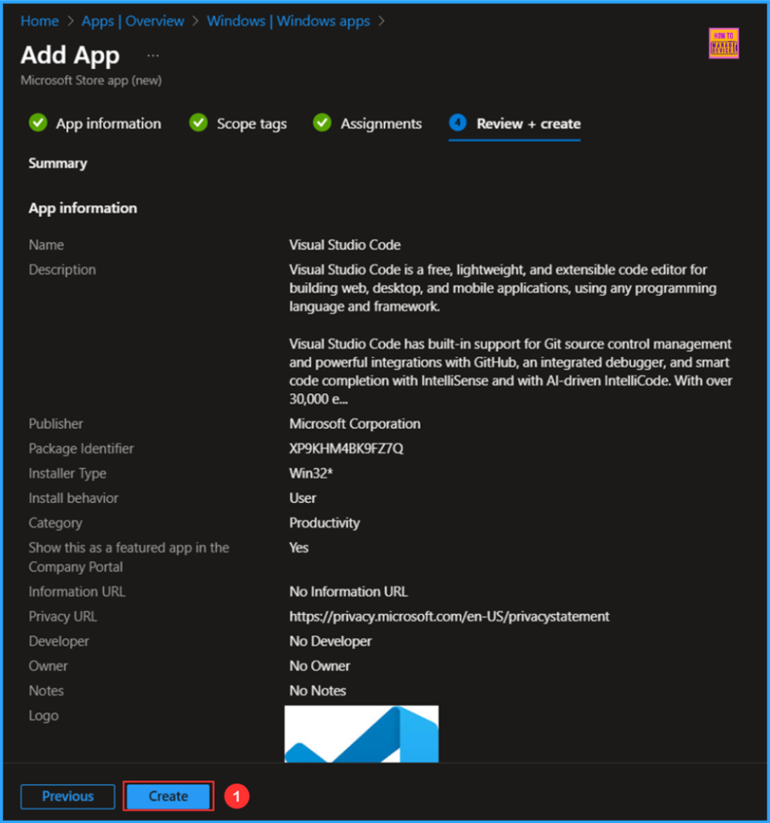Click the green check icon for App information

coord(39,123)
